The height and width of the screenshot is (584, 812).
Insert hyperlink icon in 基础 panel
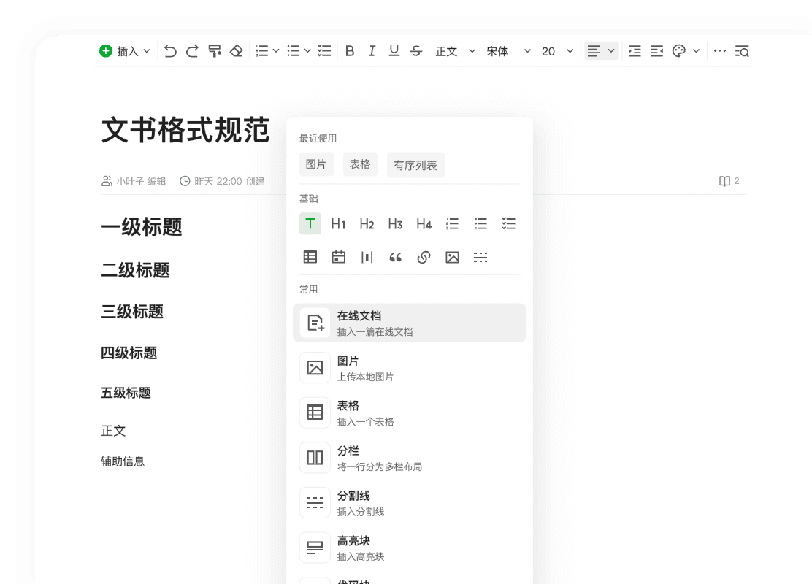click(x=424, y=257)
